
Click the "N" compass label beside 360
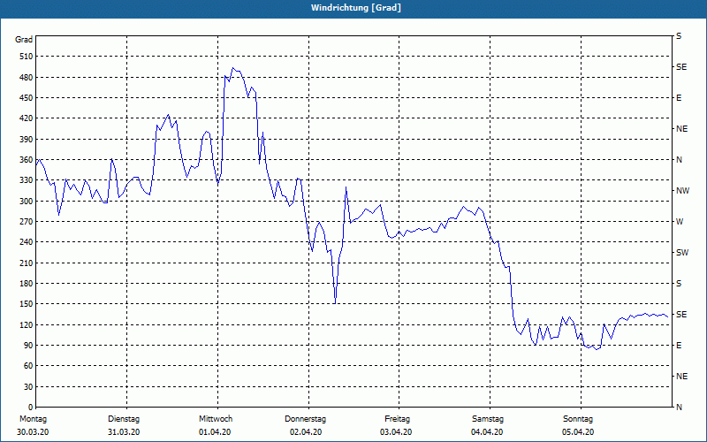[679, 160]
